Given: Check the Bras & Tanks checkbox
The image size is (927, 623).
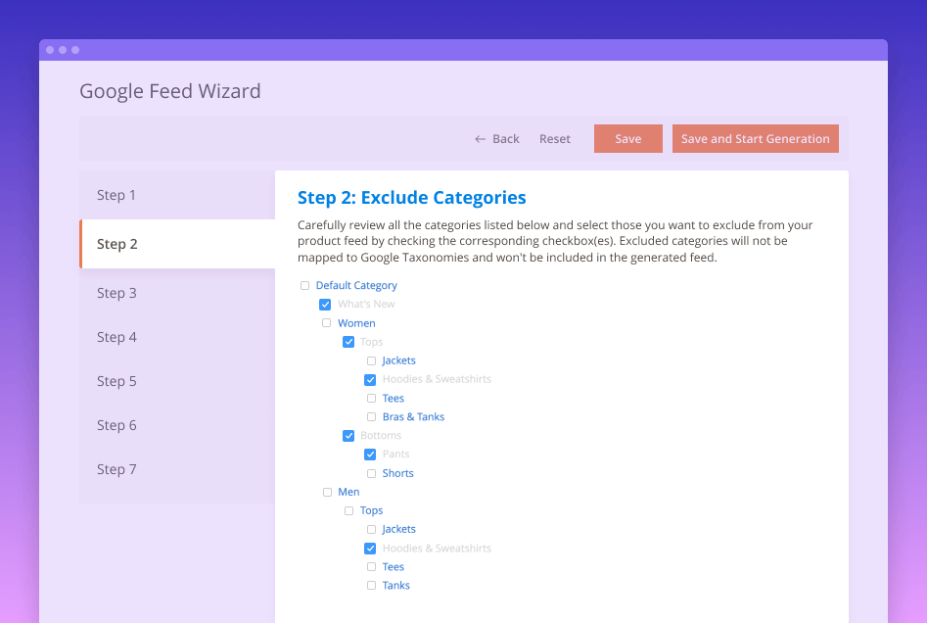Looking at the screenshot, I should pos(371,416).
